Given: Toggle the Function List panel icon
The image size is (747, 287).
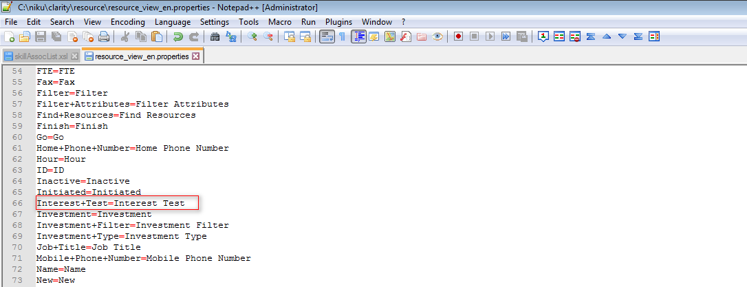Looking at the screenshot, I should pyautogui.click(x=406, y=36).
